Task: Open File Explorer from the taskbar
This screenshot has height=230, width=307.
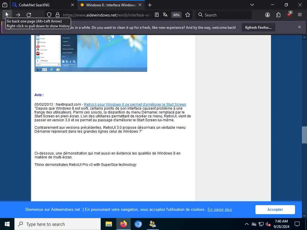Action: click(109, 224)
